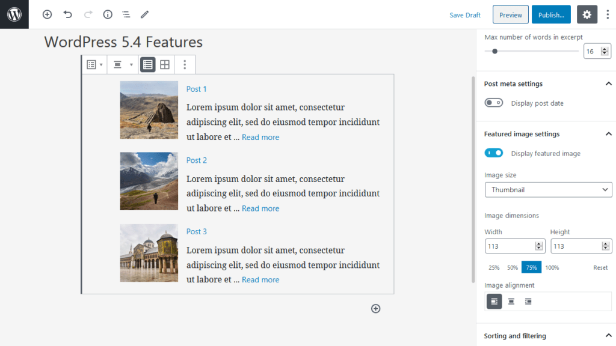The height and width of the screenshot is (346, 616).
Task: Open block alignment dropdown
Action: (x=122, y=65)
